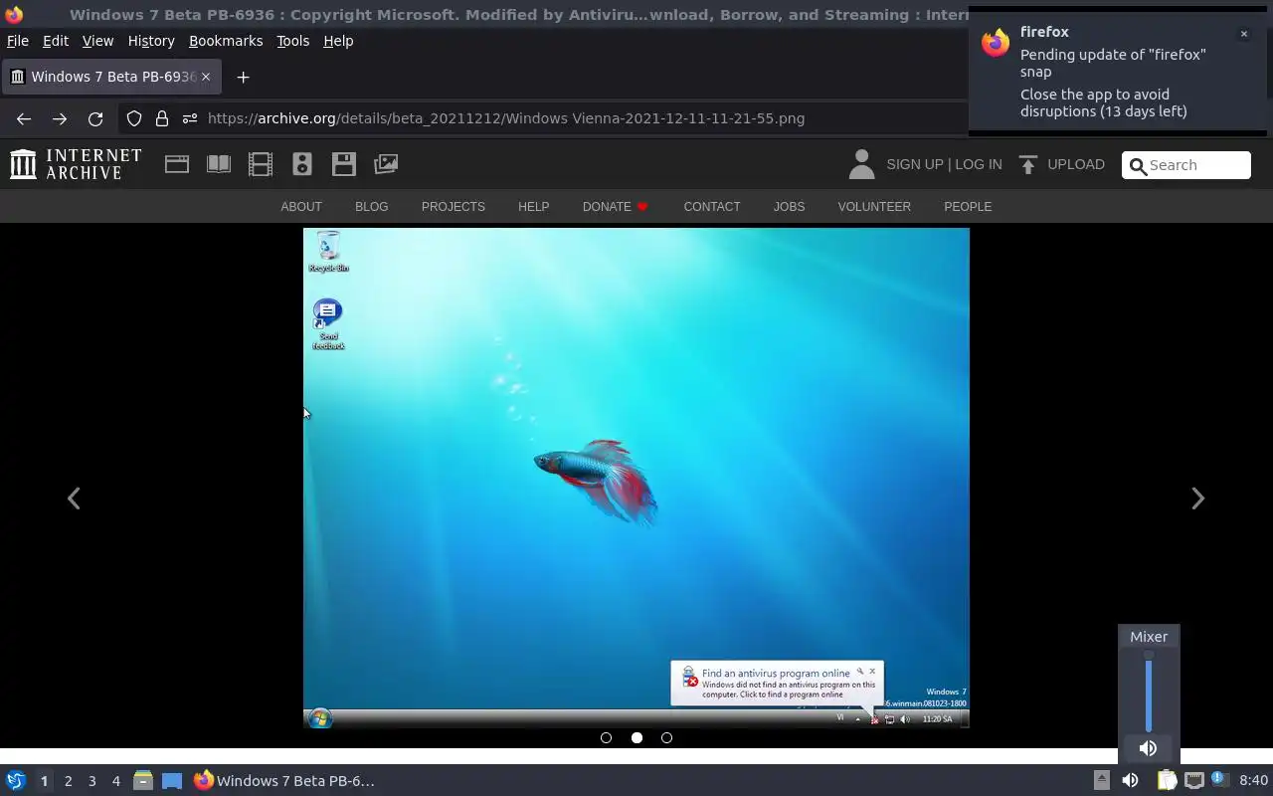
Task: Switch to workspace 4
Action: tap(115, 781)
